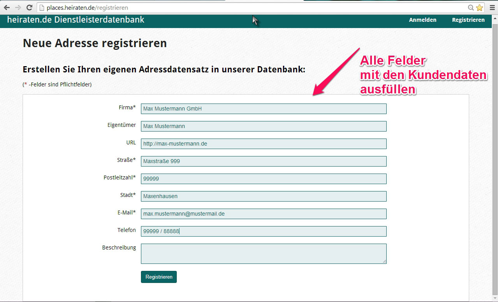Click the address bar showing places.heiraten.de/registrieren

click(234, 8)
